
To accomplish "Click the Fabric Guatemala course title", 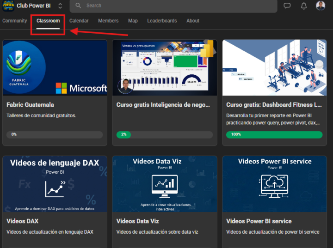I will 30,105.
